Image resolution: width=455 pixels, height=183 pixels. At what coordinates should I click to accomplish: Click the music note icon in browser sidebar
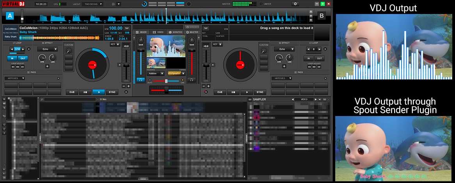tap(4, 124)
